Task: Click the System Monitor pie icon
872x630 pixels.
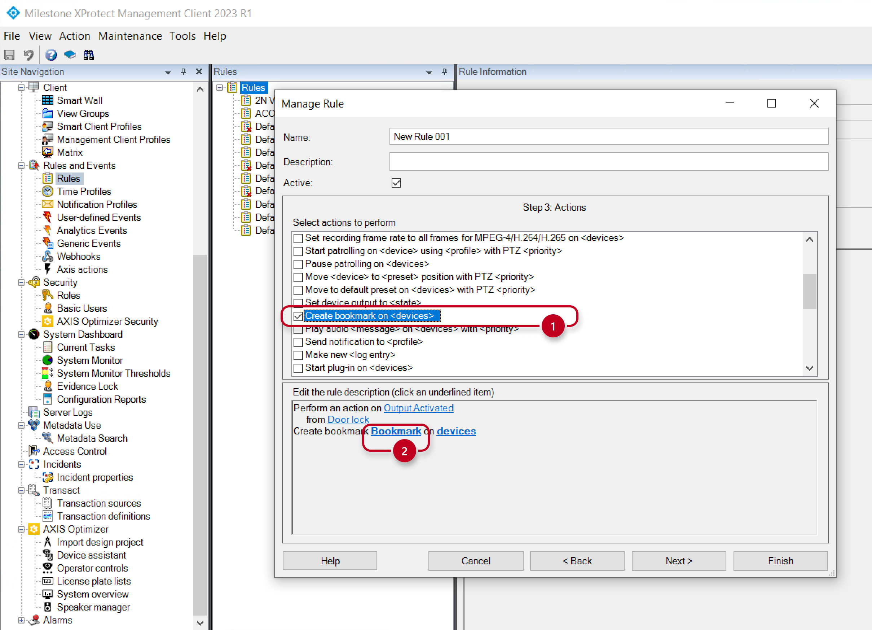Action: [x=47, y=360]
